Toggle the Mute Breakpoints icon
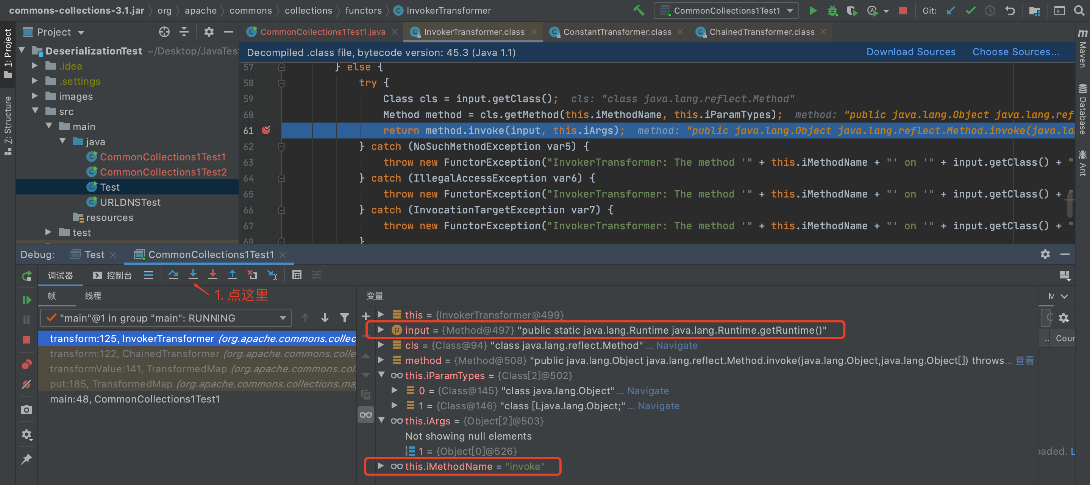The image size is (1090, 485). coord(26,384)
